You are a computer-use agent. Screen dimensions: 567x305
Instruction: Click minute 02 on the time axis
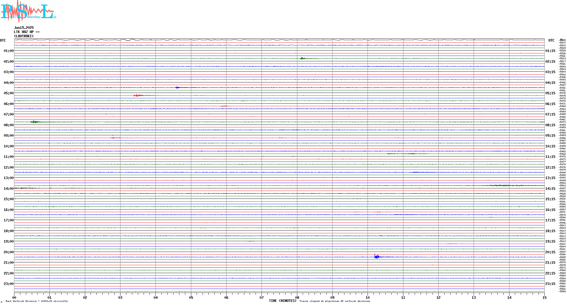pyautogui.click(x=85, y=297)
